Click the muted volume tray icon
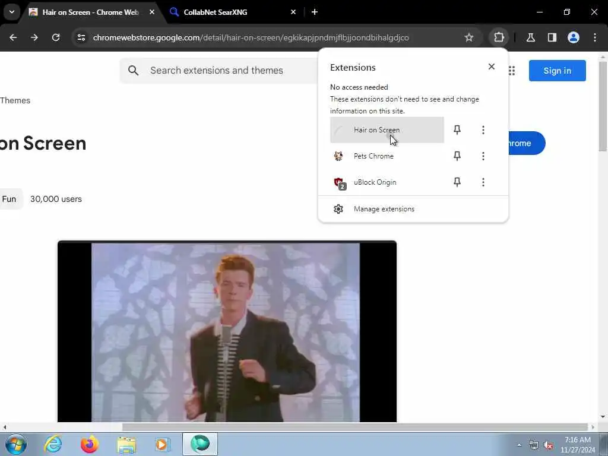 pyautogui.click(x=548, y=445)
